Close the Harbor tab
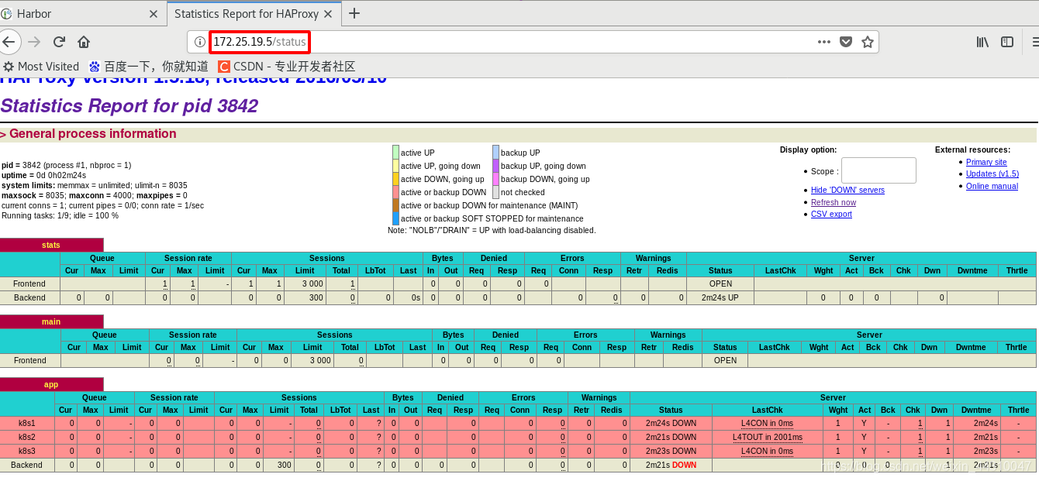Image resolution: width=1039 pixels, height=481 pixels. (x=153, y=14)
